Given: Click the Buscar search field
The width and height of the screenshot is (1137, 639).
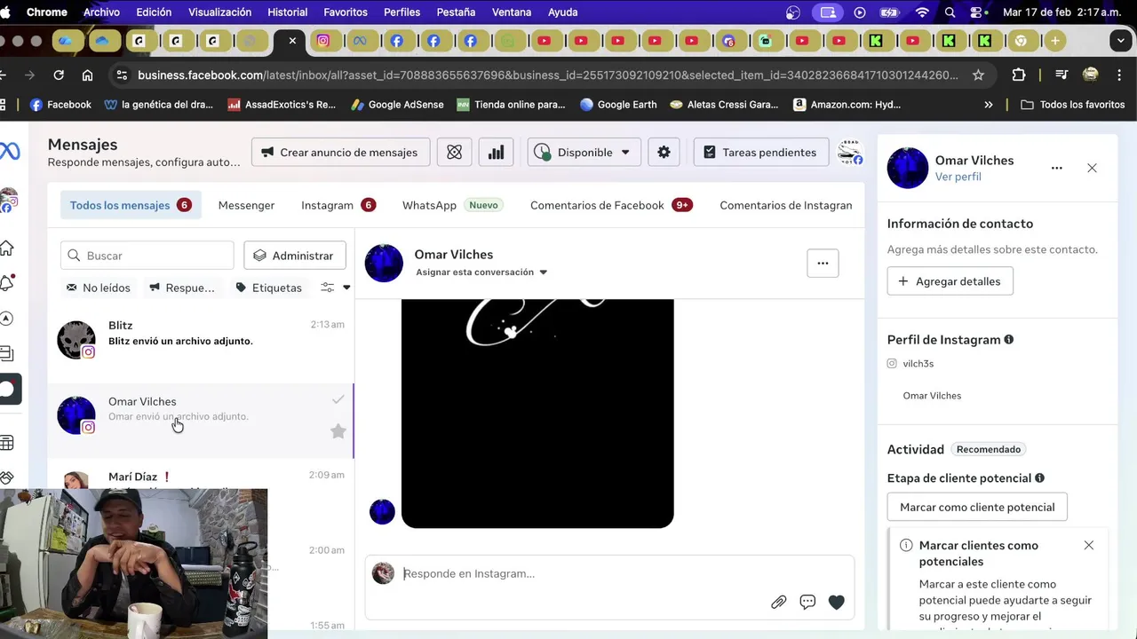Looking at the screenshot, I should click(x=147, y=256).
